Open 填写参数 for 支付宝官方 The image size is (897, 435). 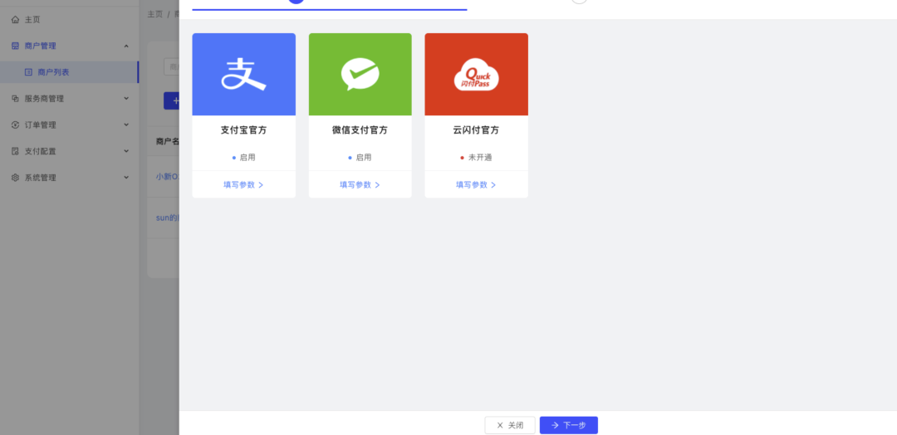tap(243, 185)
